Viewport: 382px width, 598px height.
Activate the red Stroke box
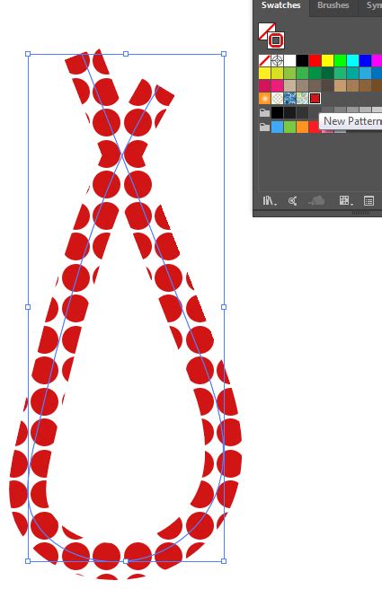pyautogui.click(x=276, y=40)
